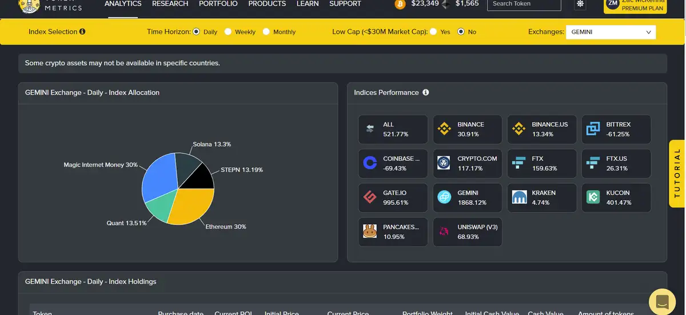
Task: Click the STEPN 13.19% label
Action: click(242, 170)
